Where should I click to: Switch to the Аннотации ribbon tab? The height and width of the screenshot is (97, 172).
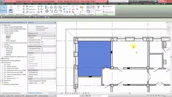[x=44, y=4]
